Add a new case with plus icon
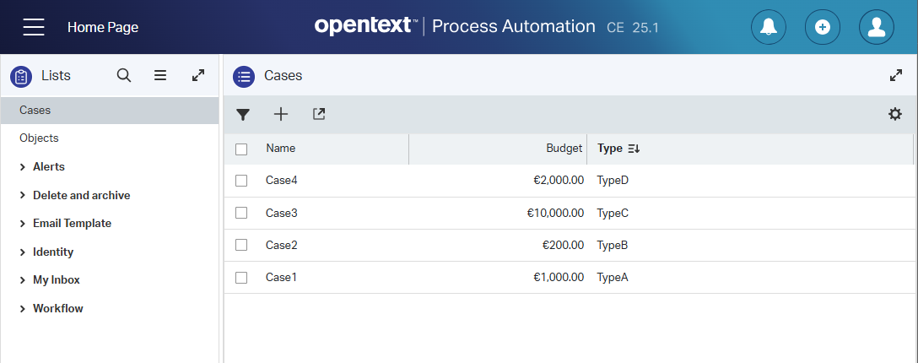 (281, 114)
